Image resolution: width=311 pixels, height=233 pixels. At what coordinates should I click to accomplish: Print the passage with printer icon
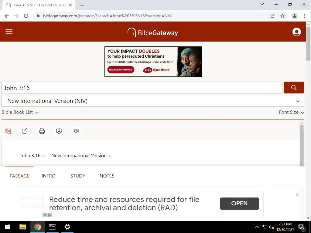42,131
